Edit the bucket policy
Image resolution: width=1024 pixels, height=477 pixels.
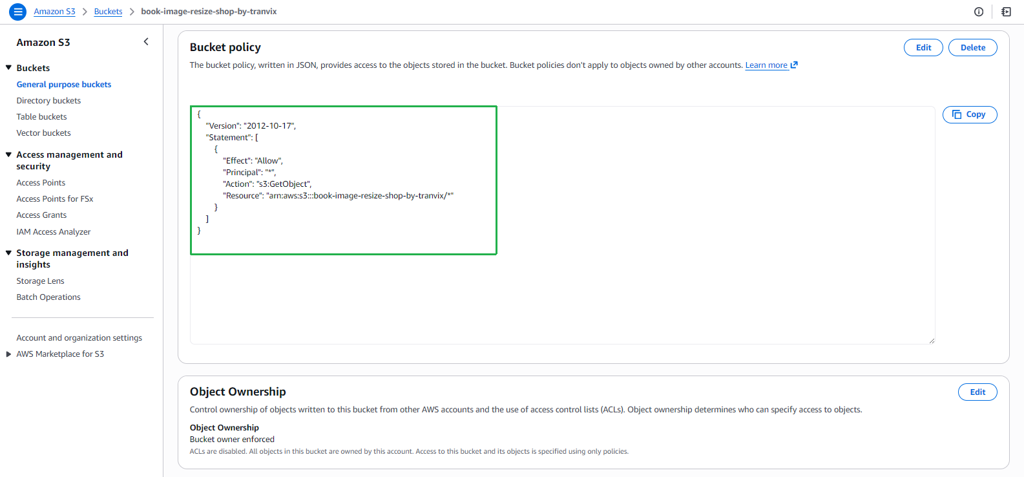point(923,47)
